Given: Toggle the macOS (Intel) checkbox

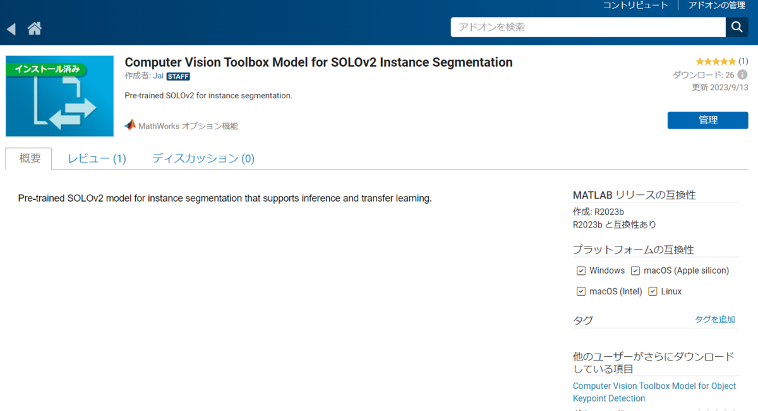Looking at the screenshot, I should tap(581, 291).
